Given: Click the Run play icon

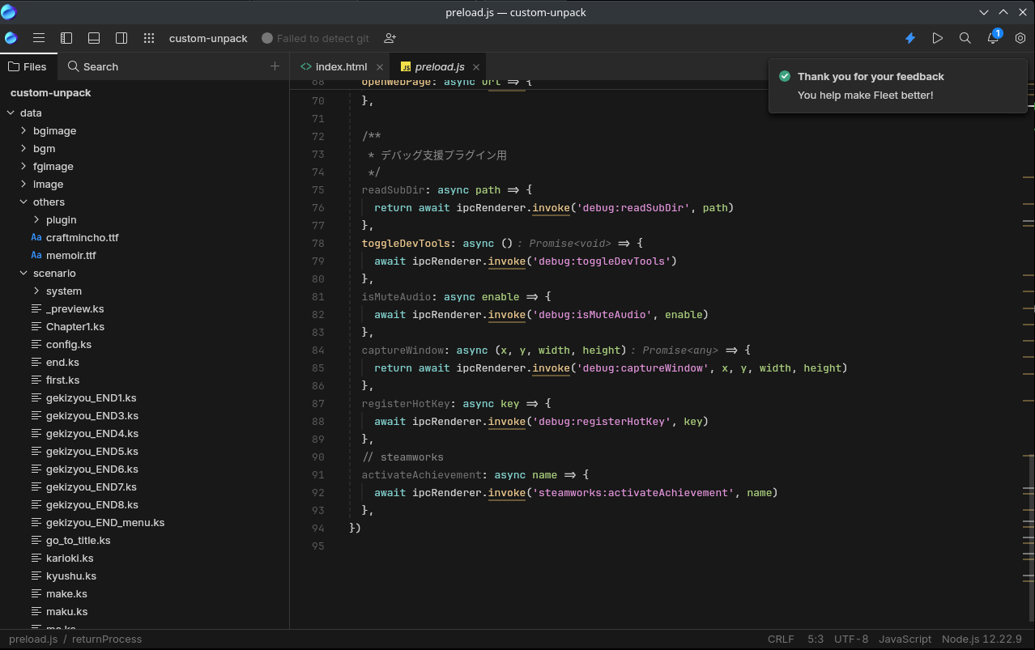Looking at the screenshot, I should point(938,38).
